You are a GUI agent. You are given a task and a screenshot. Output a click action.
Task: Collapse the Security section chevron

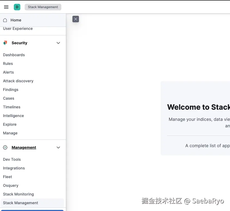(x=58, y=43)
